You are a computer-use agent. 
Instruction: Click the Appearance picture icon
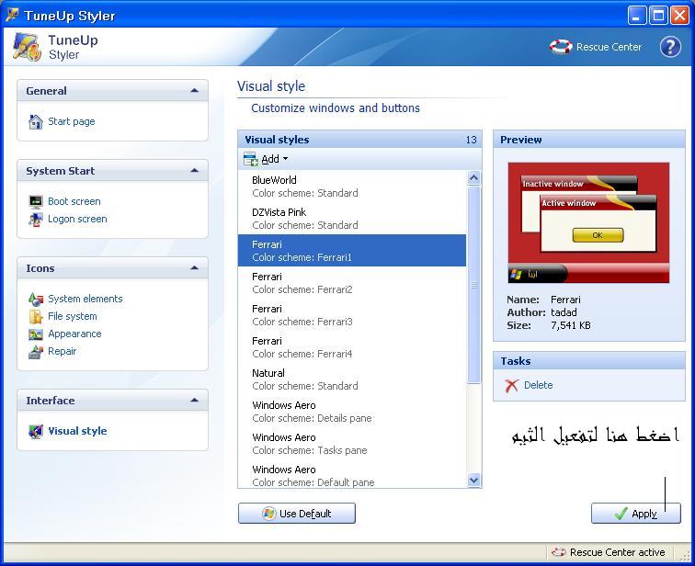[36, 334]
